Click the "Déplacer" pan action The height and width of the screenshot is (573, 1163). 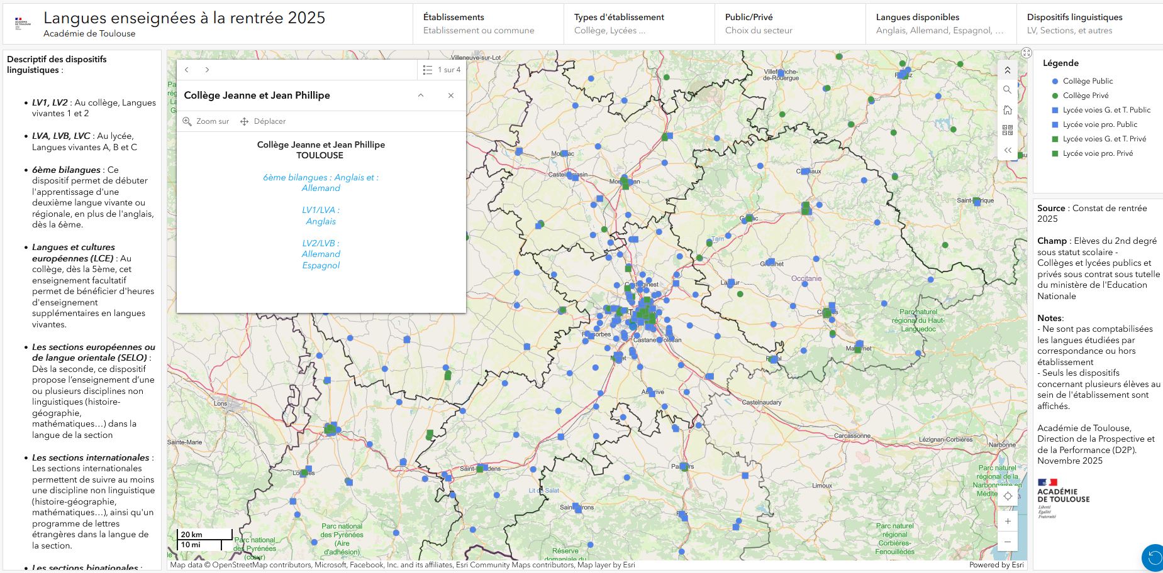point(263,121)
